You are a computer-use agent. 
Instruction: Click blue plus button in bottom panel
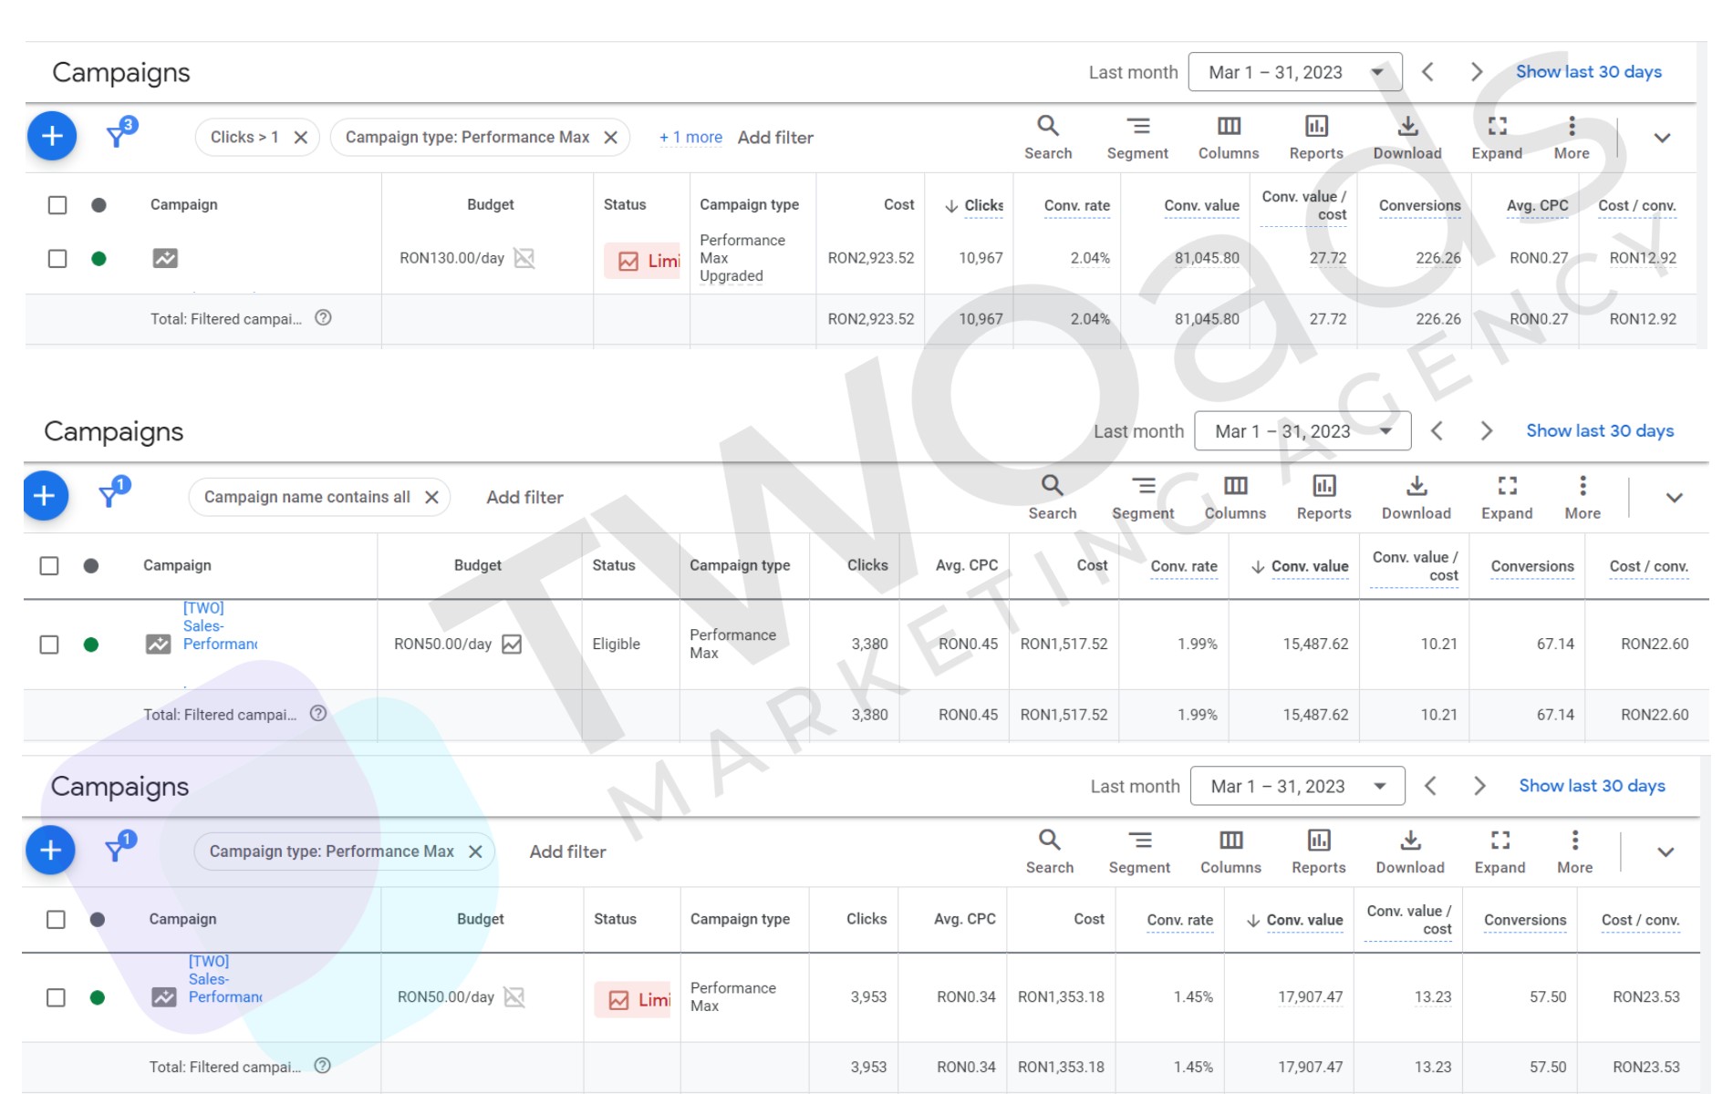coord(50,850)
